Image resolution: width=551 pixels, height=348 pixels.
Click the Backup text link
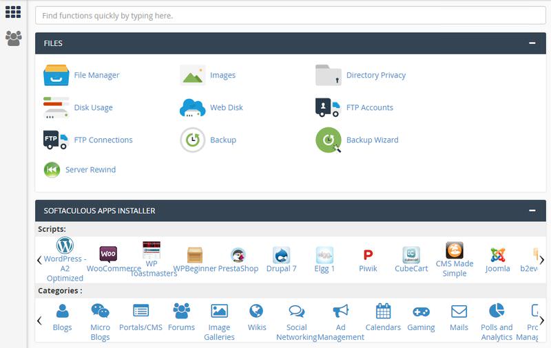click(223, 140)
